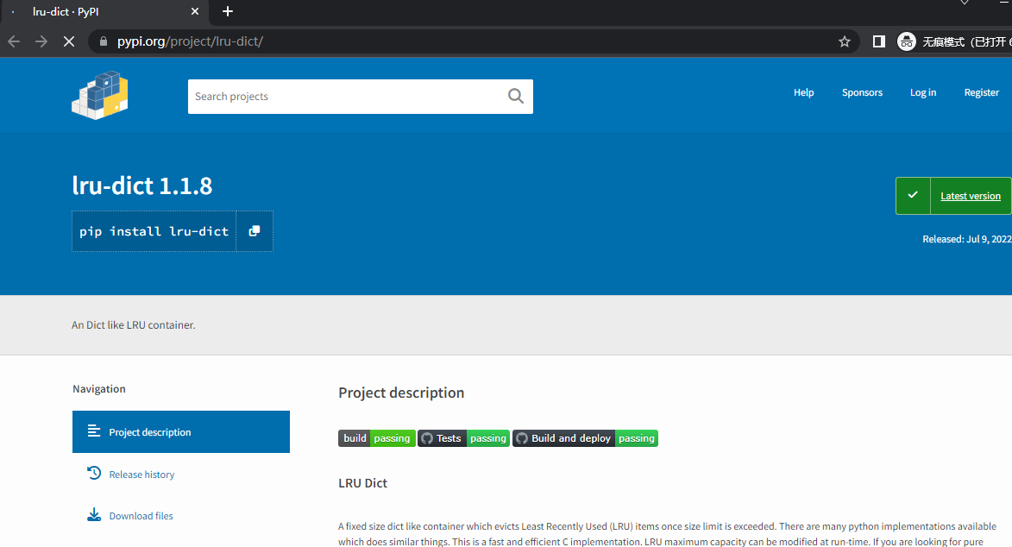Copy pip install command to clipboard
This screenshot has height=547, width=1012.
tap(255, 231)
